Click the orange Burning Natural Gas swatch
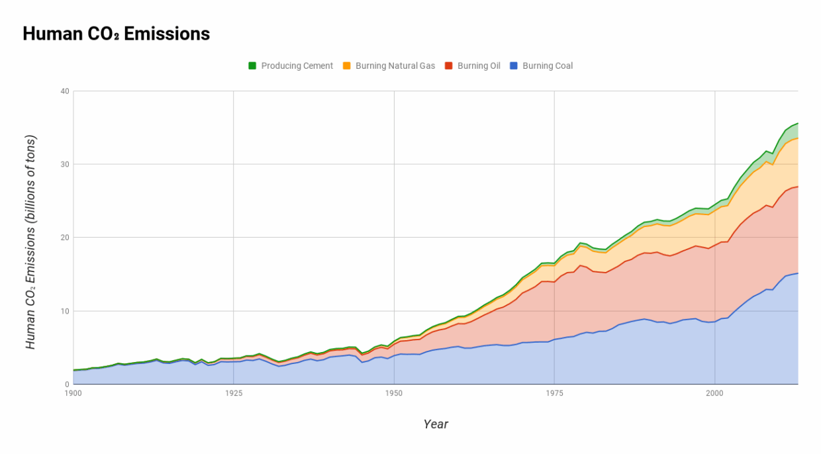This screenshot has width=821, height=454. pos(346,66)
